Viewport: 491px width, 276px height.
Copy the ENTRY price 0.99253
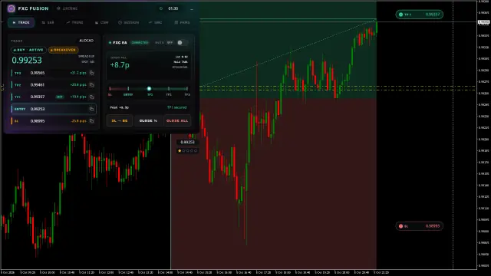click(x=91, y=109)
